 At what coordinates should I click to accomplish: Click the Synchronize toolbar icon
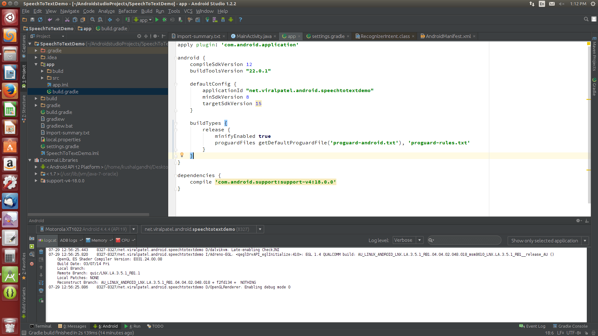40,20
